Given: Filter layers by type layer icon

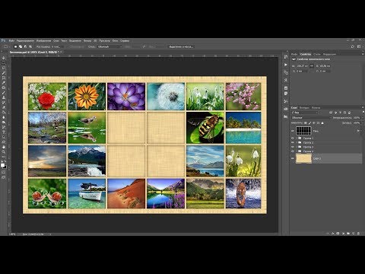Looking at the screenshot, I should click(x=341, y=113).
